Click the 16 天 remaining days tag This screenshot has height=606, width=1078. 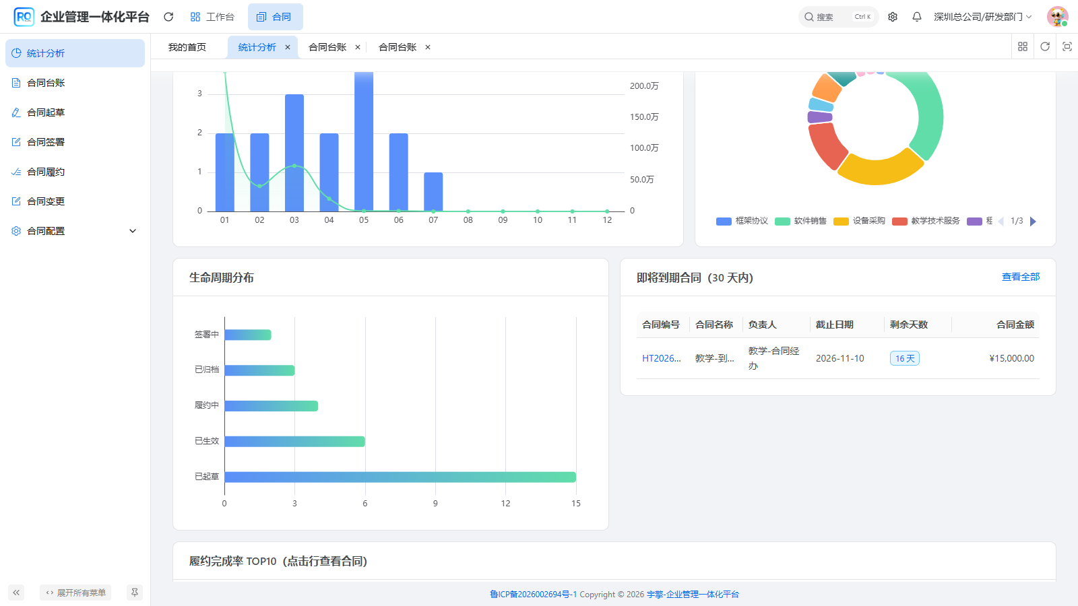[905, 358]
